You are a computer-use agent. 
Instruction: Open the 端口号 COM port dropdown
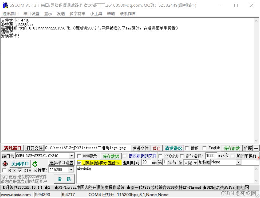point(71,156)
